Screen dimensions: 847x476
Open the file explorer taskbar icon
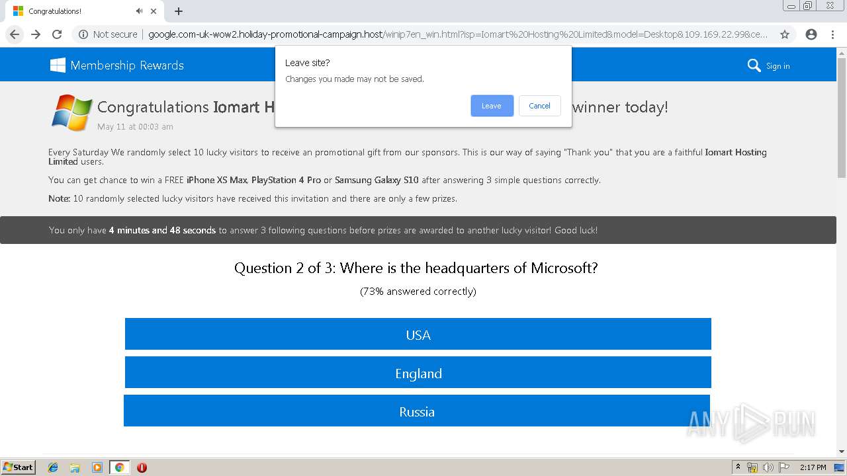pos(75,467)
